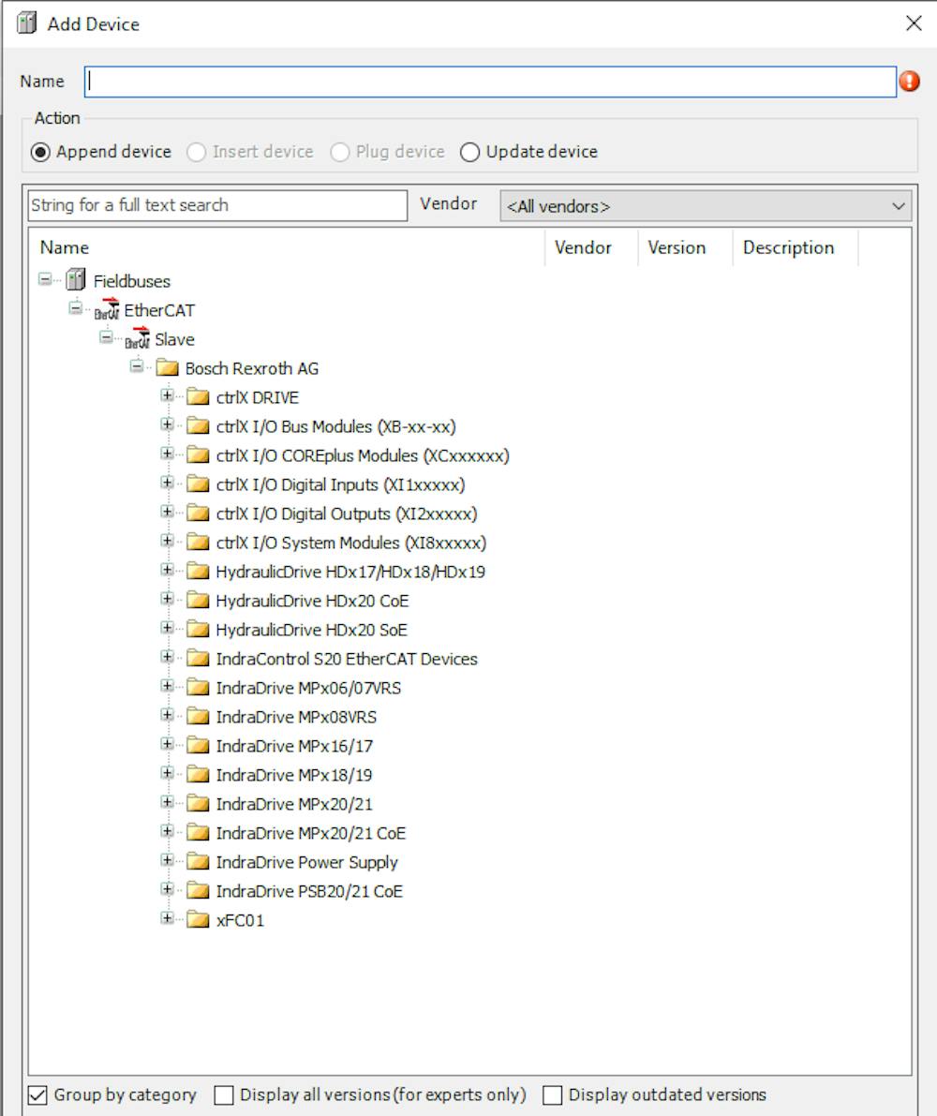The height and width of the screenshot is (1116, 937).
Task: Select the HydraulicDrive HDx20 CoE folder icon
Action: 198,600
